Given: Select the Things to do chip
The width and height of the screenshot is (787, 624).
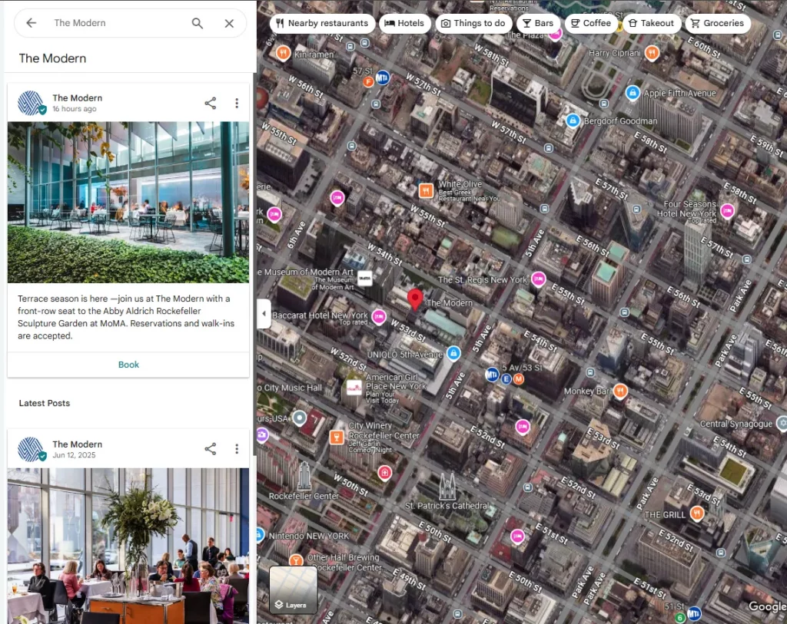Looking at the screenshot, I should [473, 23].
